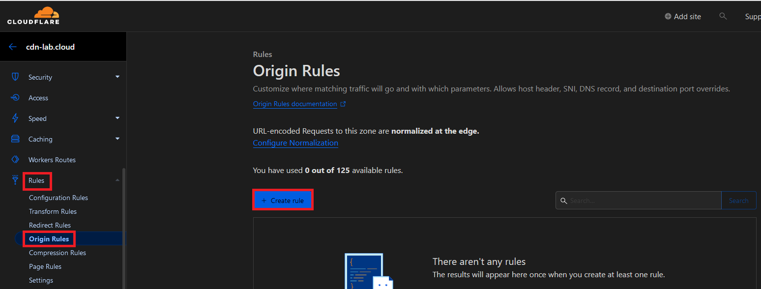761x289 pixels.
Task: Open Rules Settings
Action: tap(41, 280)
